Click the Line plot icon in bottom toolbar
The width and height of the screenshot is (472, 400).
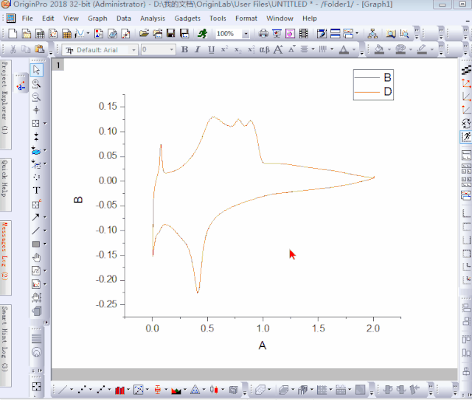pyautogui.click(x=63, y=389)
